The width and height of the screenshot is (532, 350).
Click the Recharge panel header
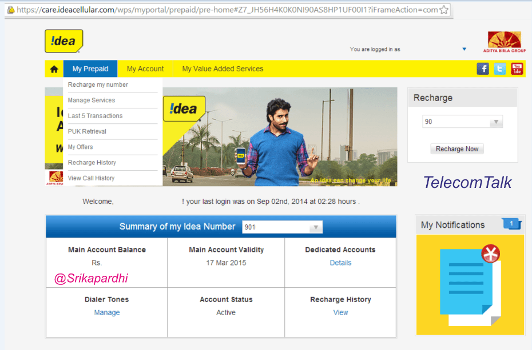click(x=462, y=98)
